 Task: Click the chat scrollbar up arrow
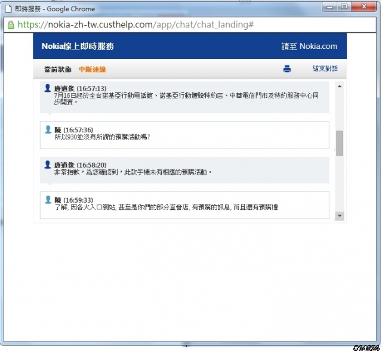pos(340,86)
